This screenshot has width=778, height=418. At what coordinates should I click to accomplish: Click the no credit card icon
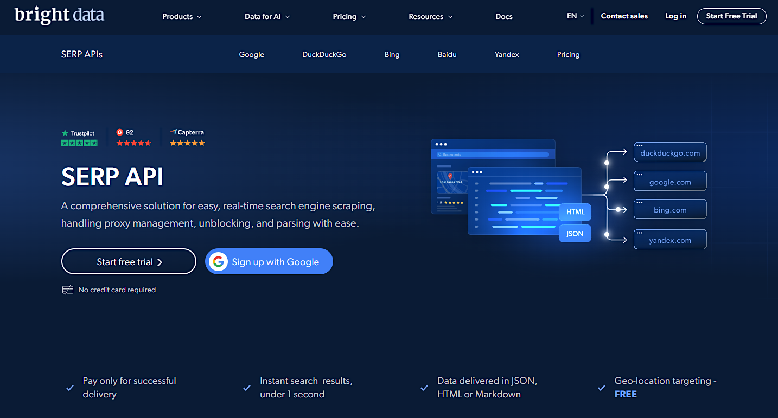coord(67,290)
